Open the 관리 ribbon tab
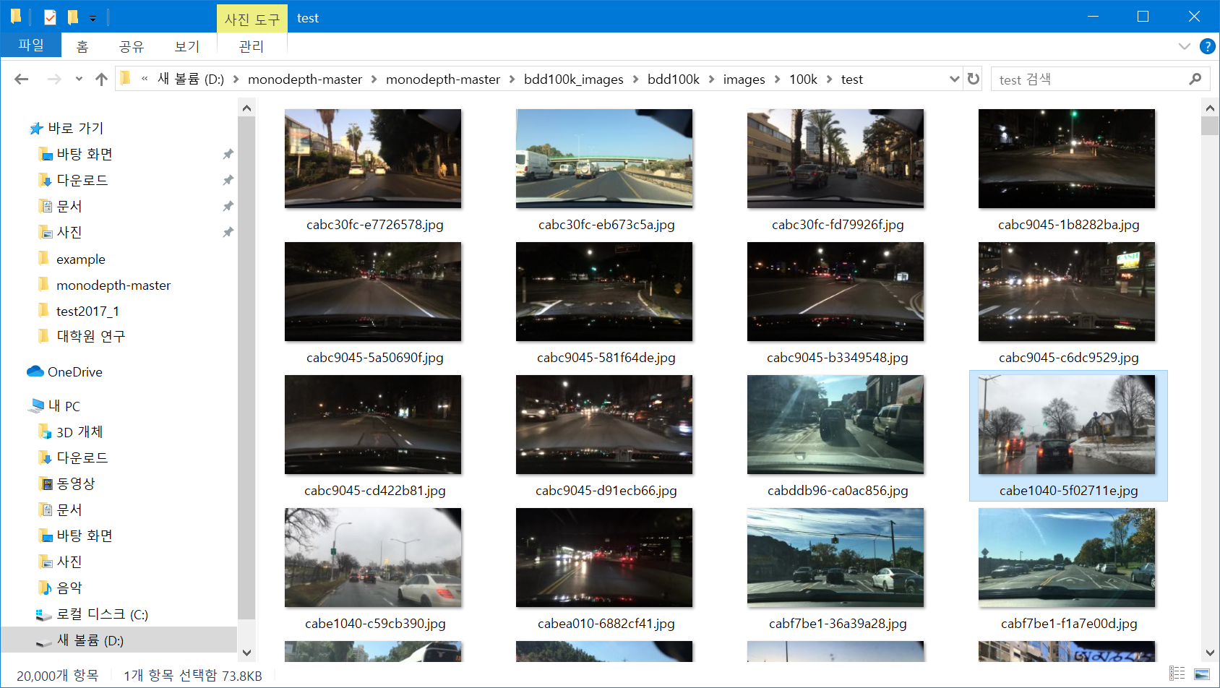Screen dimensions: 1220x688 252,46
